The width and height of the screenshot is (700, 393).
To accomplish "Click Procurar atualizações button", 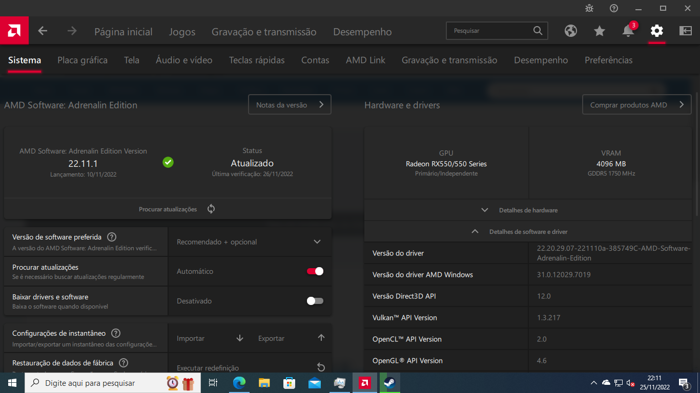I will click(x=168, y=209).
